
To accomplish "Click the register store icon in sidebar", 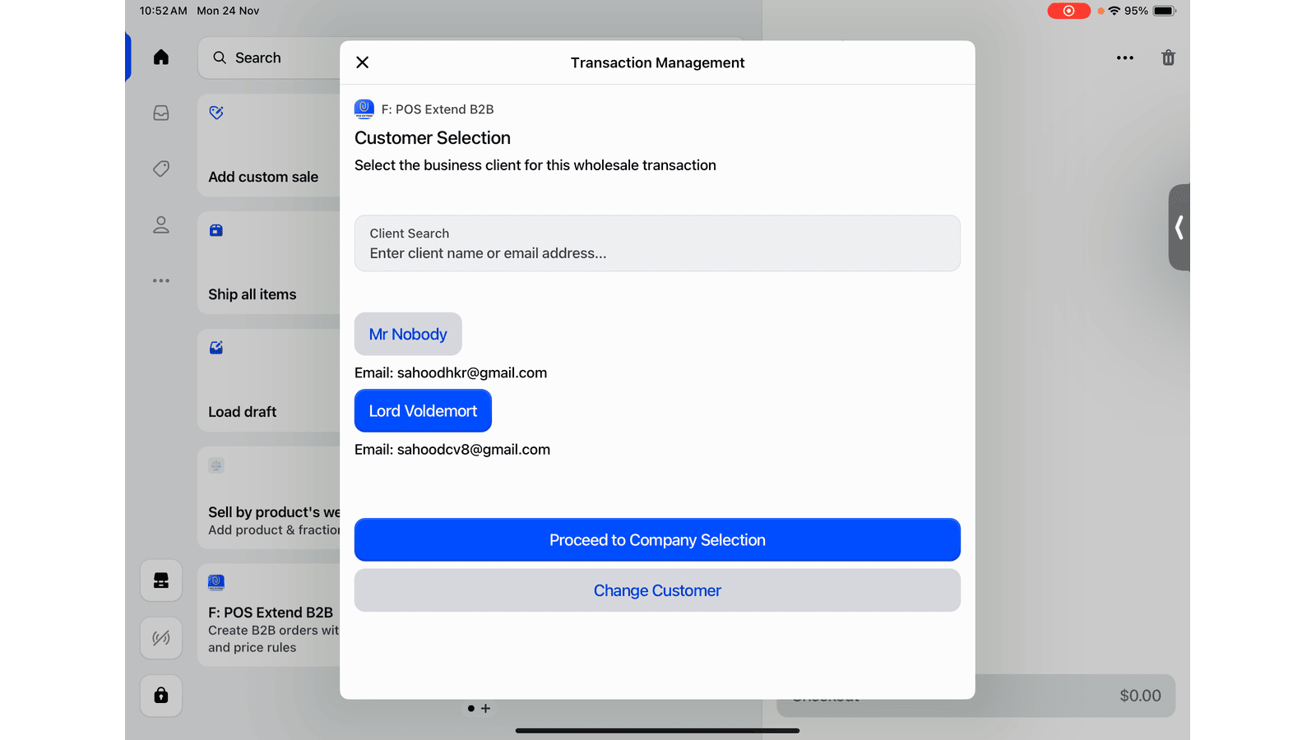I will click(x=161, y=580).
